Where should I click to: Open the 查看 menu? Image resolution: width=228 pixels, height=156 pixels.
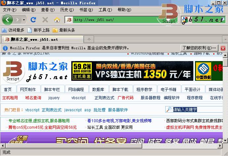click(x=48, y=10)
